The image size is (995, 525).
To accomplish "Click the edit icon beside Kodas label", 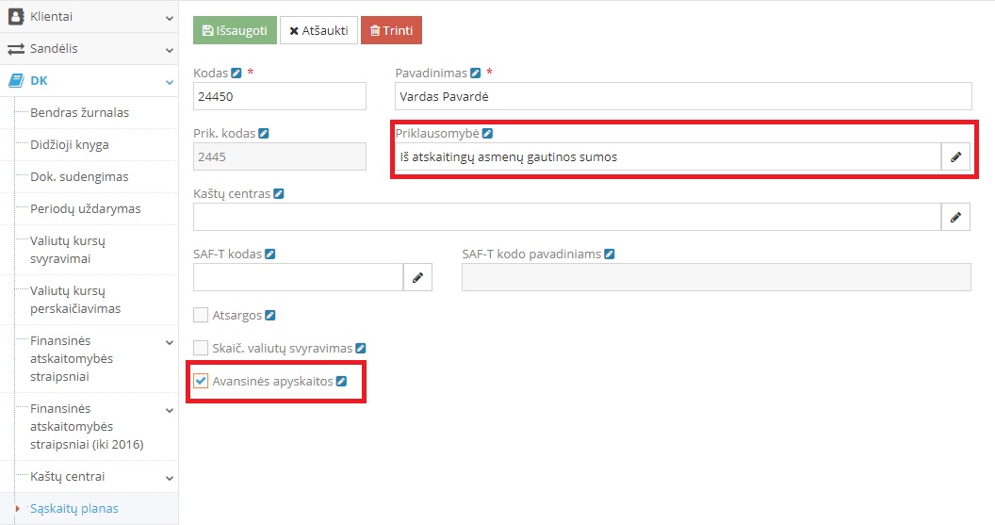I will (237, 73).
